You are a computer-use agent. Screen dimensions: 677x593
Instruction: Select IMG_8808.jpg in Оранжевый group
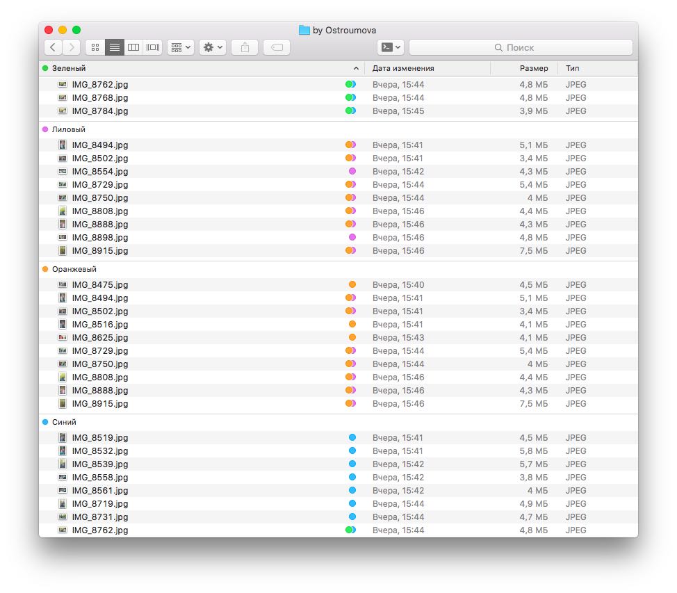tap(100, 377)
